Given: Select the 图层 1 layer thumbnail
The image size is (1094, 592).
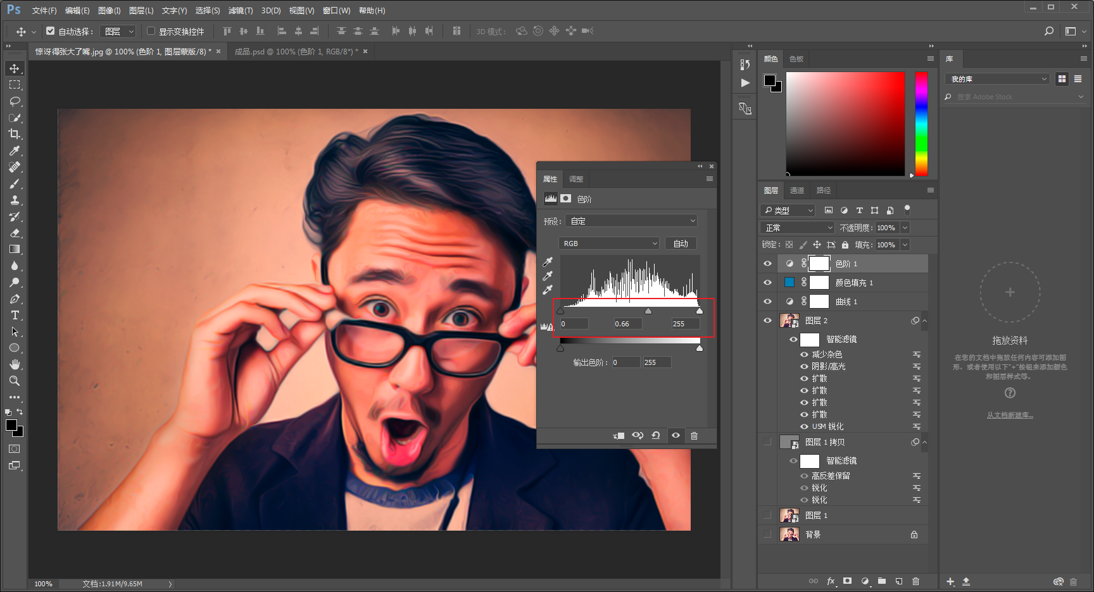Looking at the screenshot, I should tap(789, 515).
